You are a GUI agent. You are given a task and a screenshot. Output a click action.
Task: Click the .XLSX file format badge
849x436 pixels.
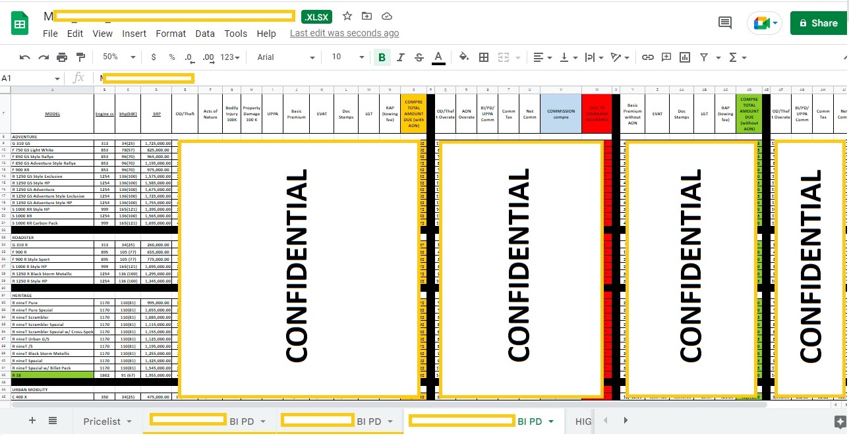[x=317, y=16]
